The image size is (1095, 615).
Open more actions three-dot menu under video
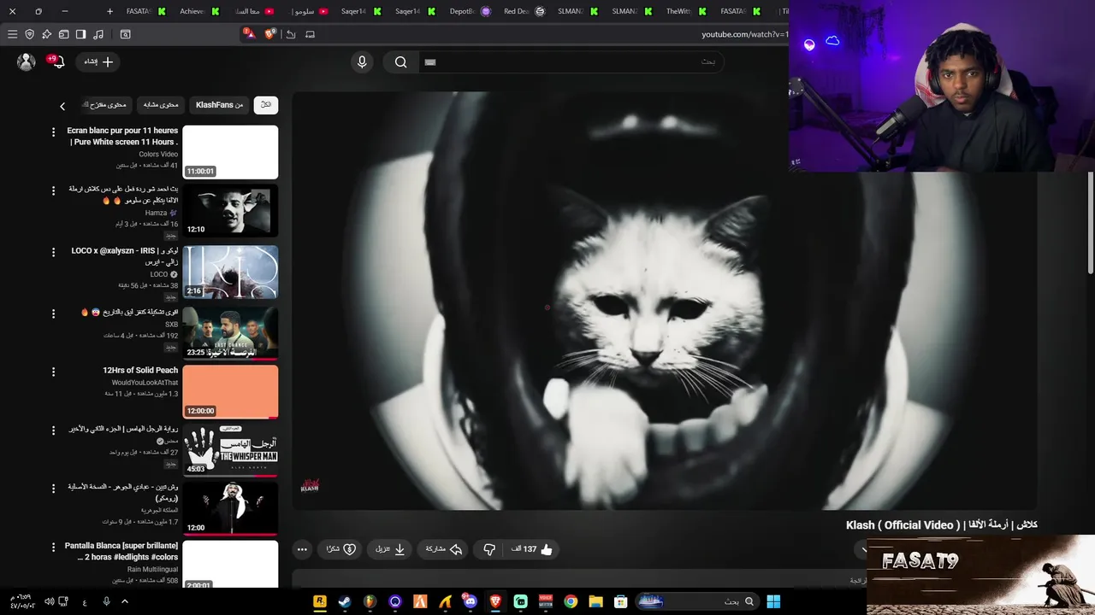click(x=302, y=549)
